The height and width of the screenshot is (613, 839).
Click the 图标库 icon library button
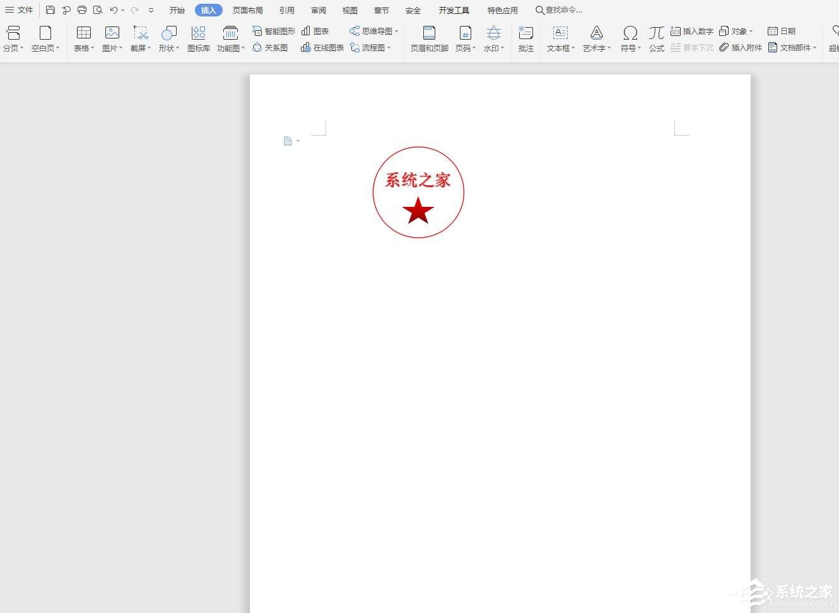coord(198,38)
